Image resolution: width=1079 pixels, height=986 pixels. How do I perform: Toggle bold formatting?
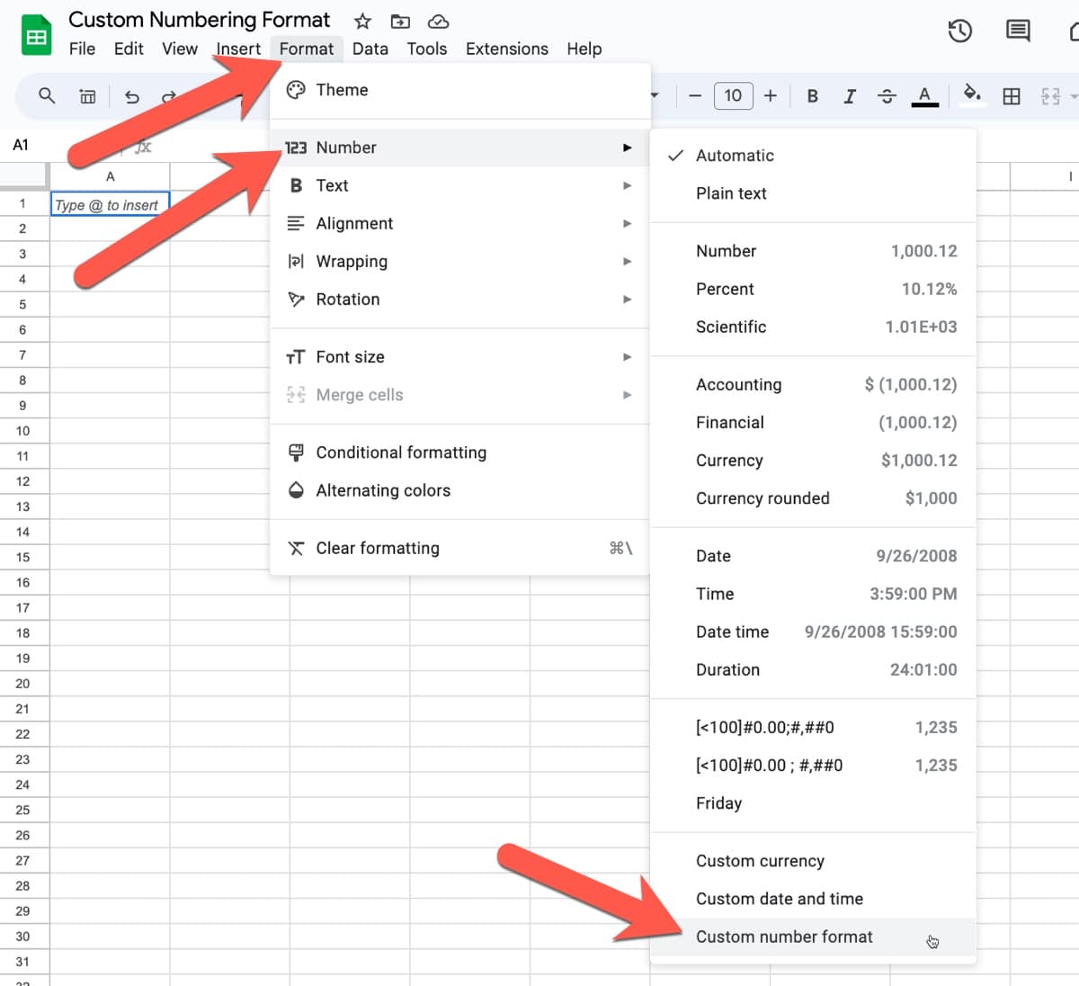pyautogui.click(x=812, y=95)
